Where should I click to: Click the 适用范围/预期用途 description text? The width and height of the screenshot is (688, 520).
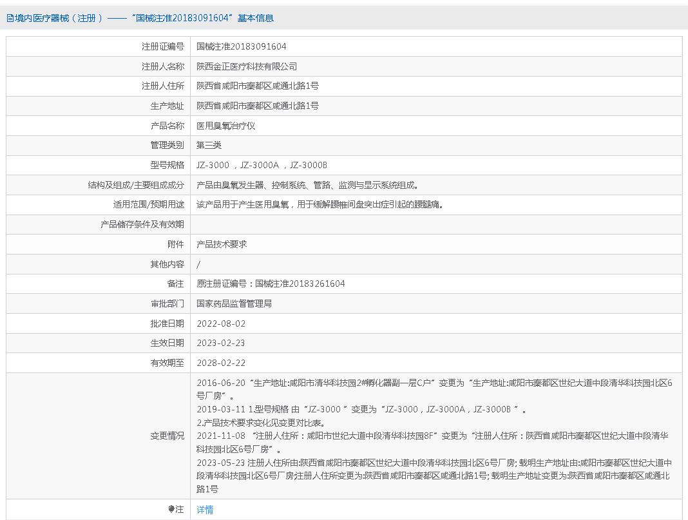(x=320, y=205)
